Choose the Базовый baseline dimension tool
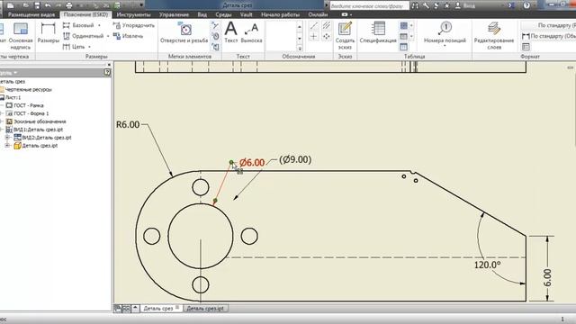This screenshot has height=324, width=576. click(x=78, y=25)
